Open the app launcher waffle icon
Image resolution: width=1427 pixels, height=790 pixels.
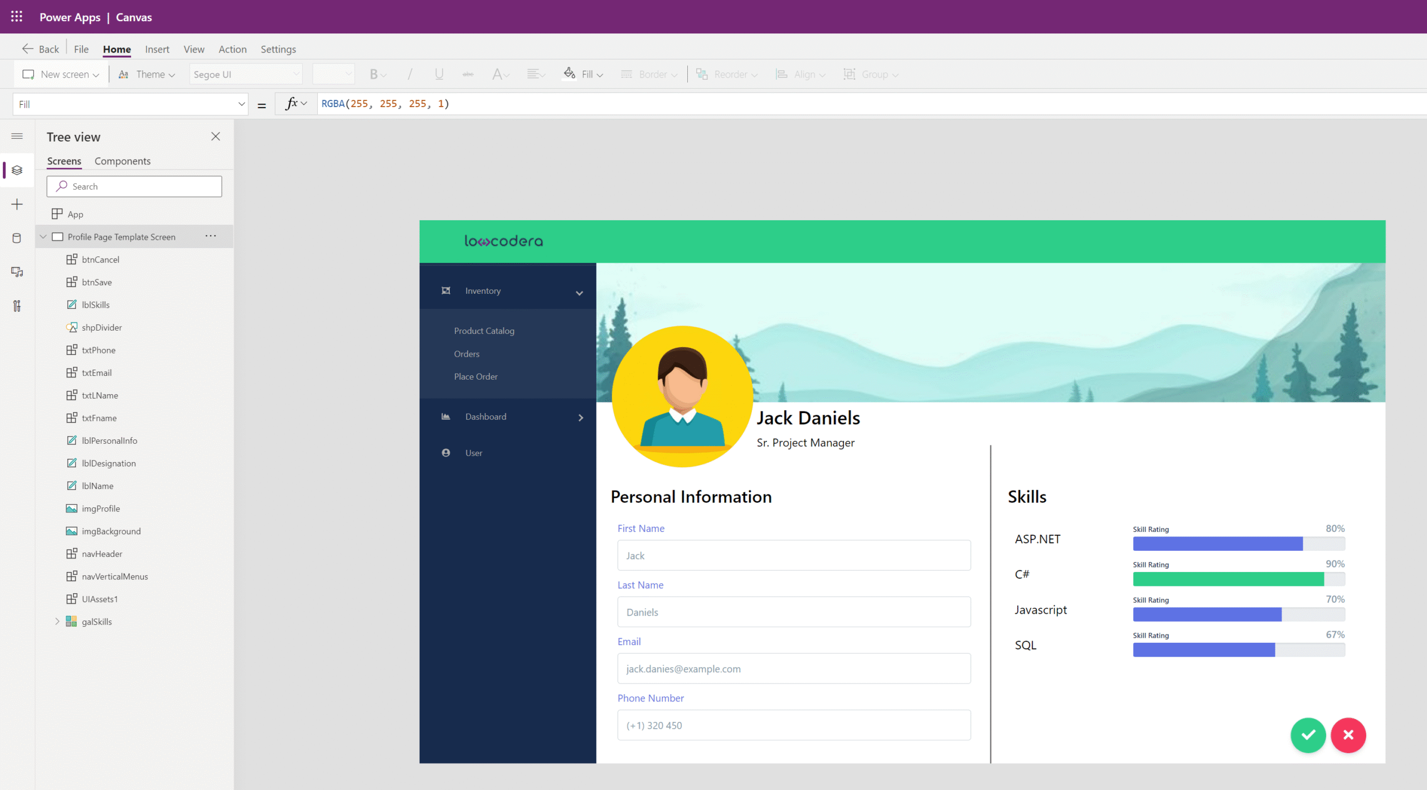pyautogui.click(x=17, y=17)
